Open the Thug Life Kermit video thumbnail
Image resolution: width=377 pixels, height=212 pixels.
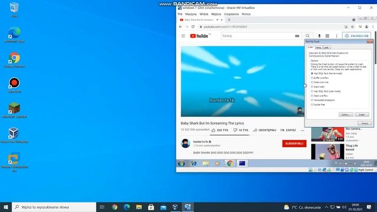coord(328,152)
